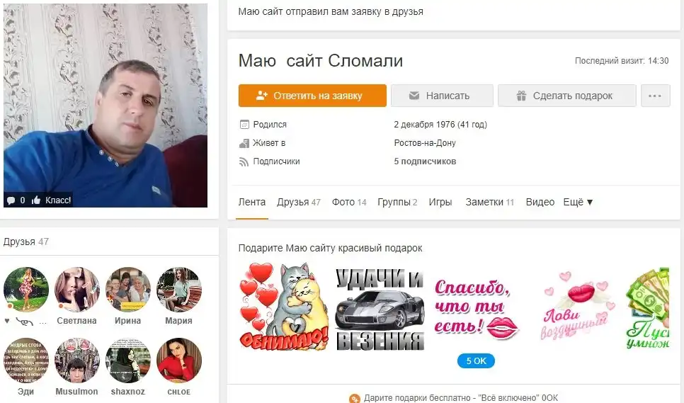Open the comments bubble icon on photo

(11, 200)
